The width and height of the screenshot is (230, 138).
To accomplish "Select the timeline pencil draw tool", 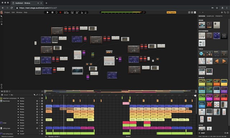I will tap(37, 95).
